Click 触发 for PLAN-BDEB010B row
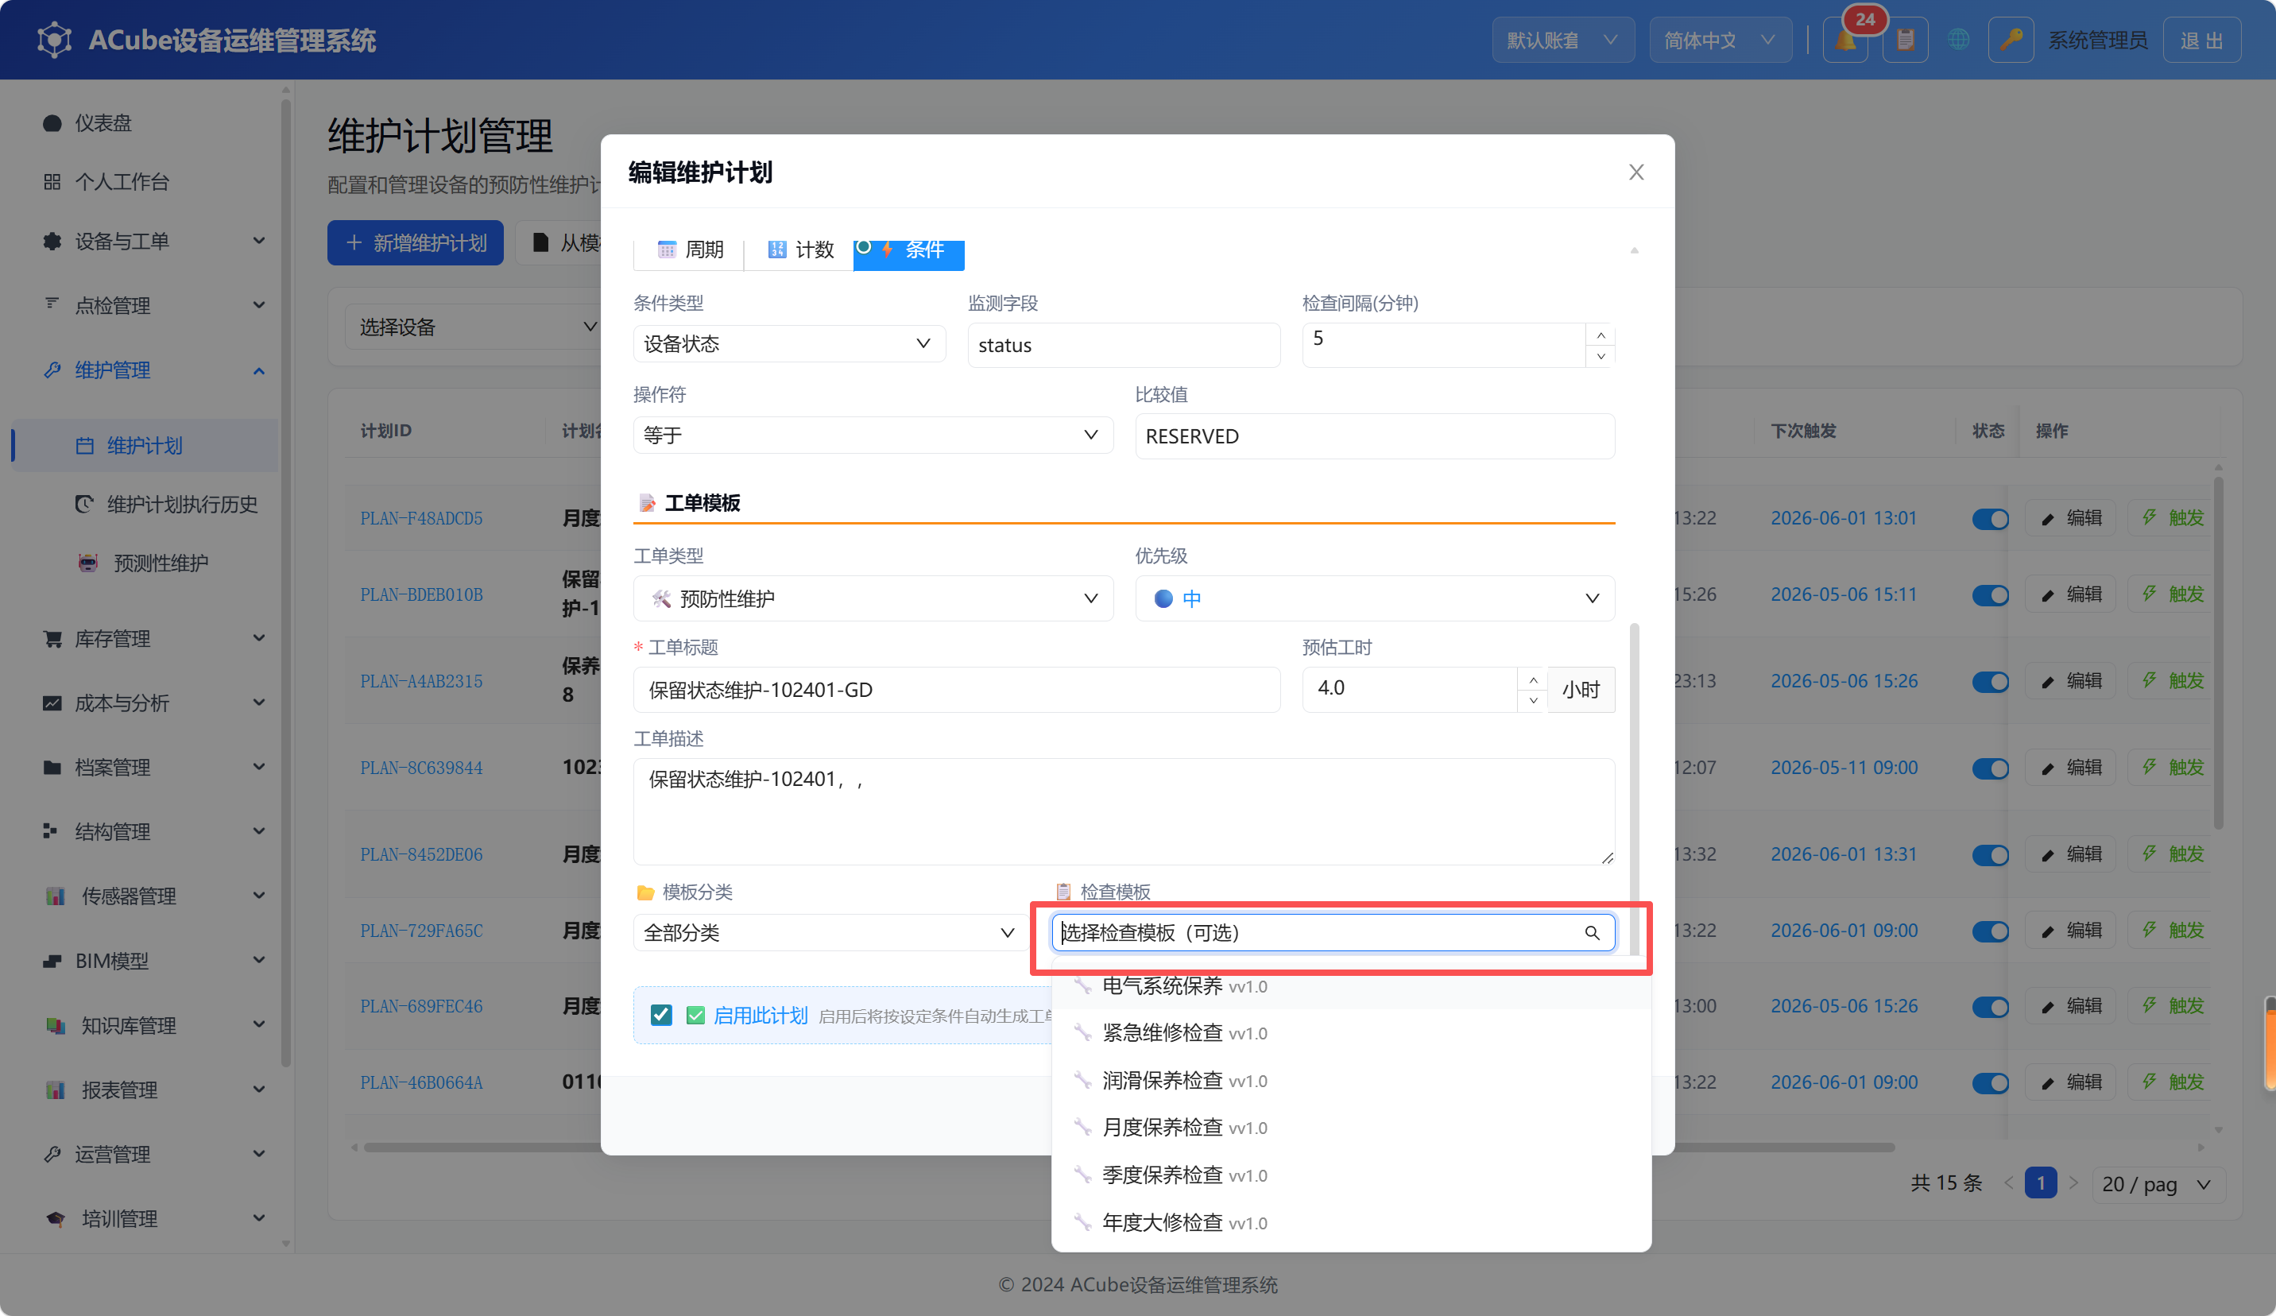The image size is (2276, 1316). pyautogui.click(x=2172, y=594)
